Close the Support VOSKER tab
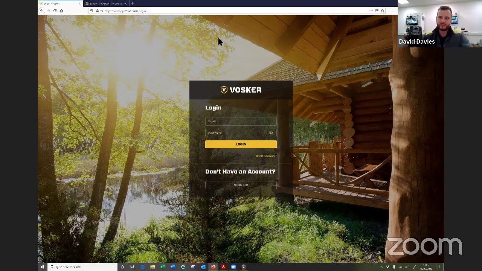Screen dimensions: 482x271 coord(126,3)
